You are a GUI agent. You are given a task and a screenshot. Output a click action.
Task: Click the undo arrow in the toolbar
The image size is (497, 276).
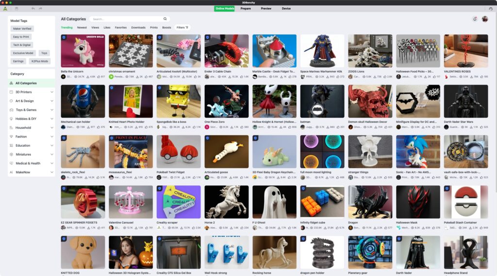point(33,8)
